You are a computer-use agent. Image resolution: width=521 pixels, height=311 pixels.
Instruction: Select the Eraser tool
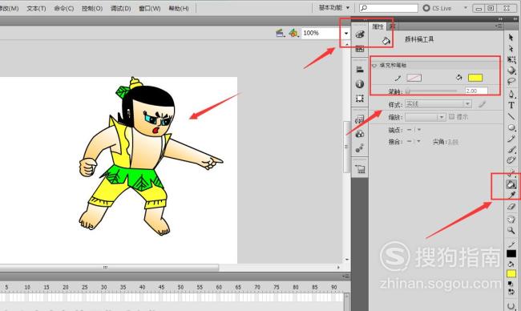click(511, 207)
